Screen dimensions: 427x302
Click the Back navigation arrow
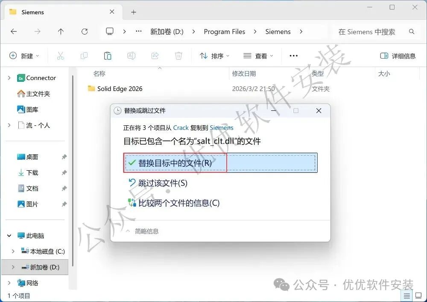pyautogui.click(x=14, y=32)
